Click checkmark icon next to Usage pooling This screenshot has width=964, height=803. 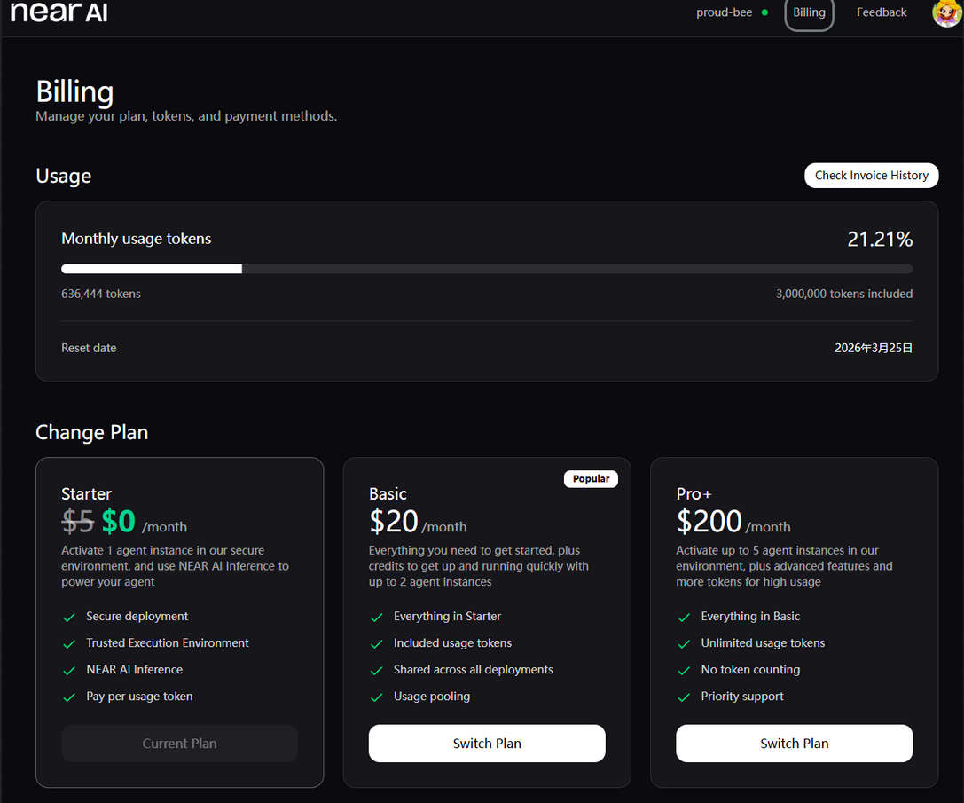[376, 697]
